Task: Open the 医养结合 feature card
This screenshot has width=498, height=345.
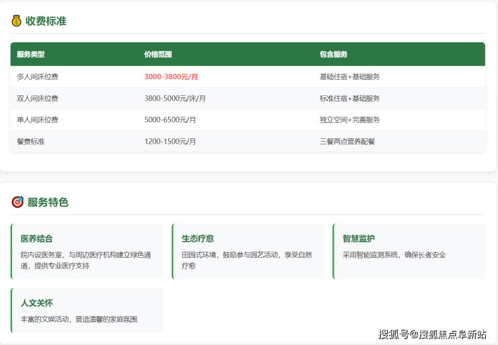Action: pyautogui.click(x=87, y=251)
